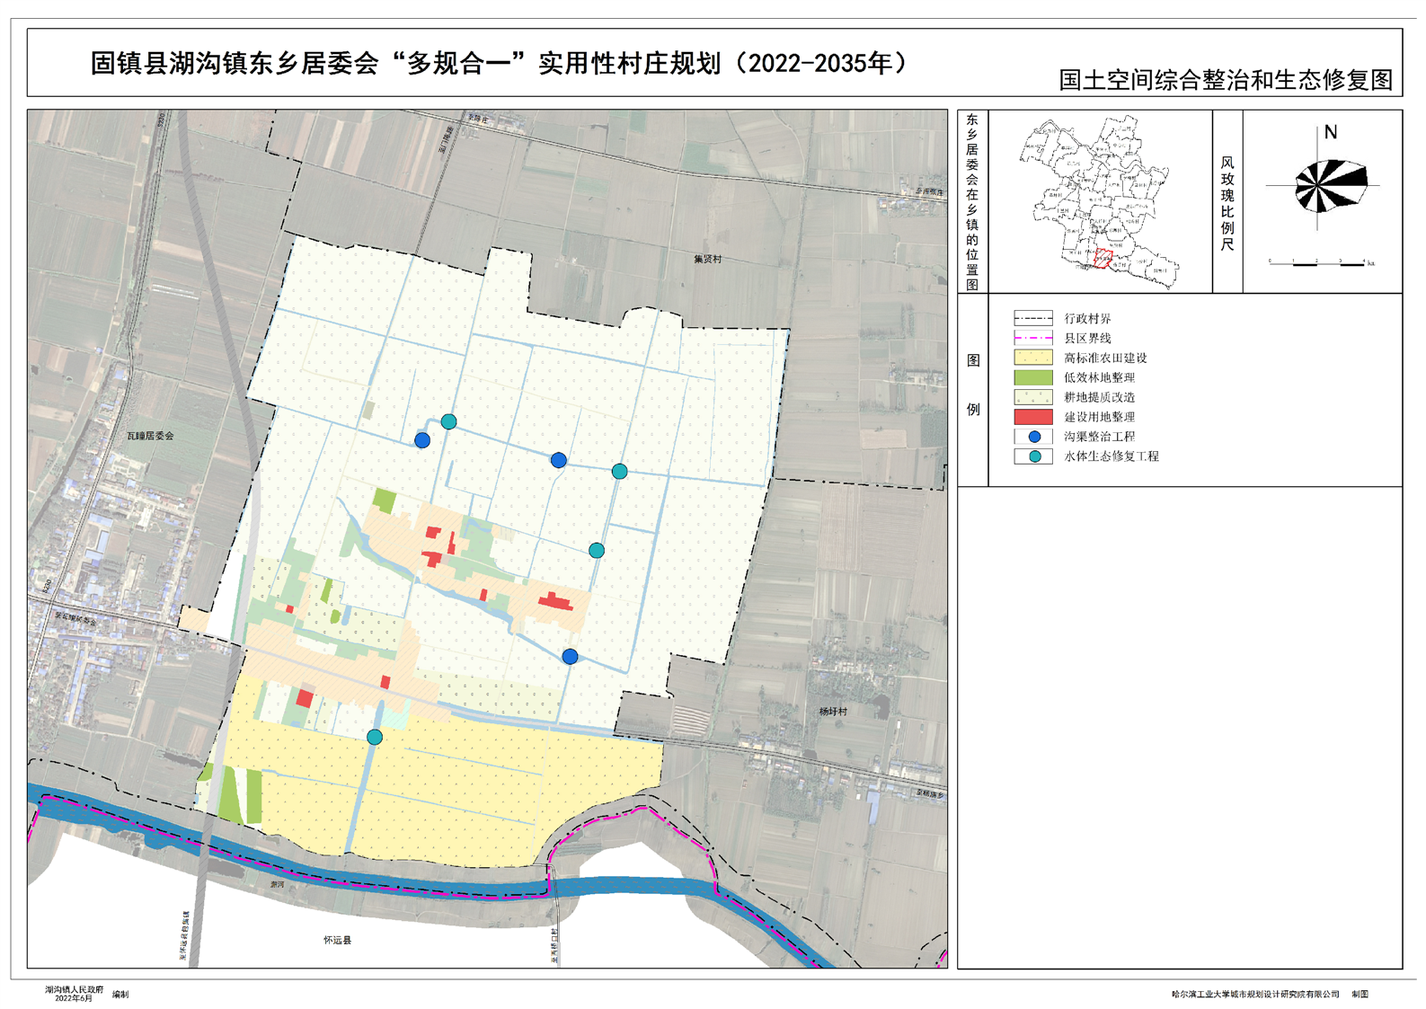Select the red 建设用地整理 legend swatch
This screenshot has height=1009, width=1426.
click(x=1033, y=417)
